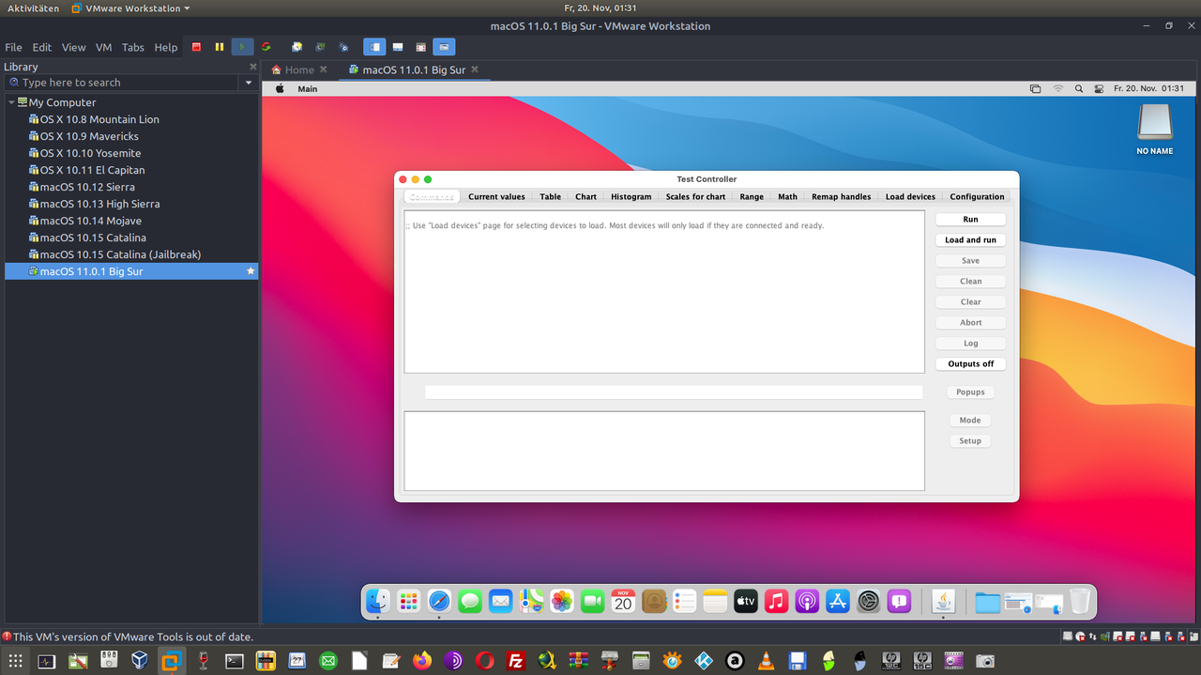
Task: Click the single-line command input field
Action: point(674,392)
